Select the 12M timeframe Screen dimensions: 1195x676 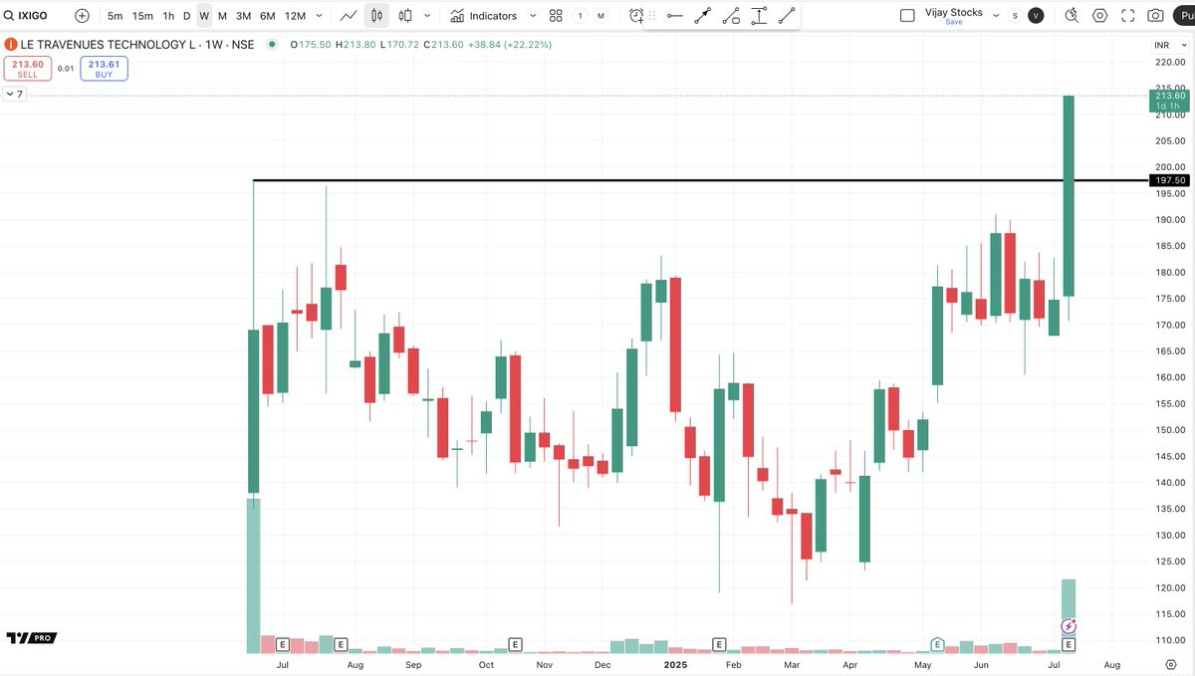coord(295,16)
